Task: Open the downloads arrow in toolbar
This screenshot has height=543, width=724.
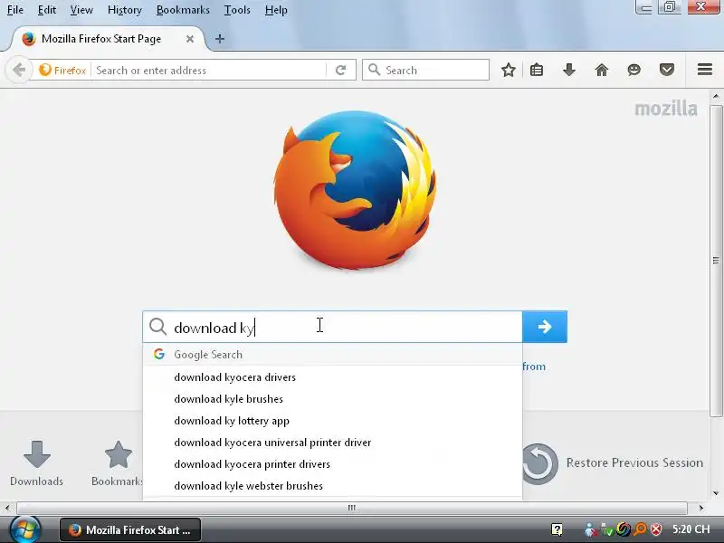Action: coord(569,71)
